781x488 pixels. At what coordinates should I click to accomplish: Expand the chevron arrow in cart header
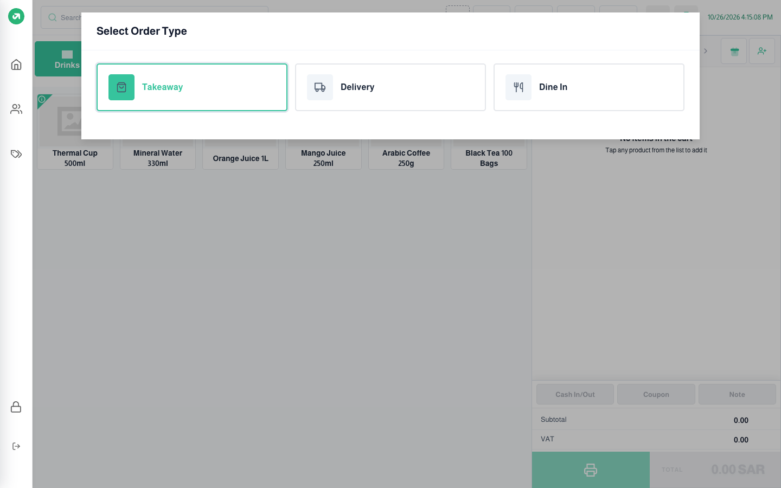[x=706, y=51]
